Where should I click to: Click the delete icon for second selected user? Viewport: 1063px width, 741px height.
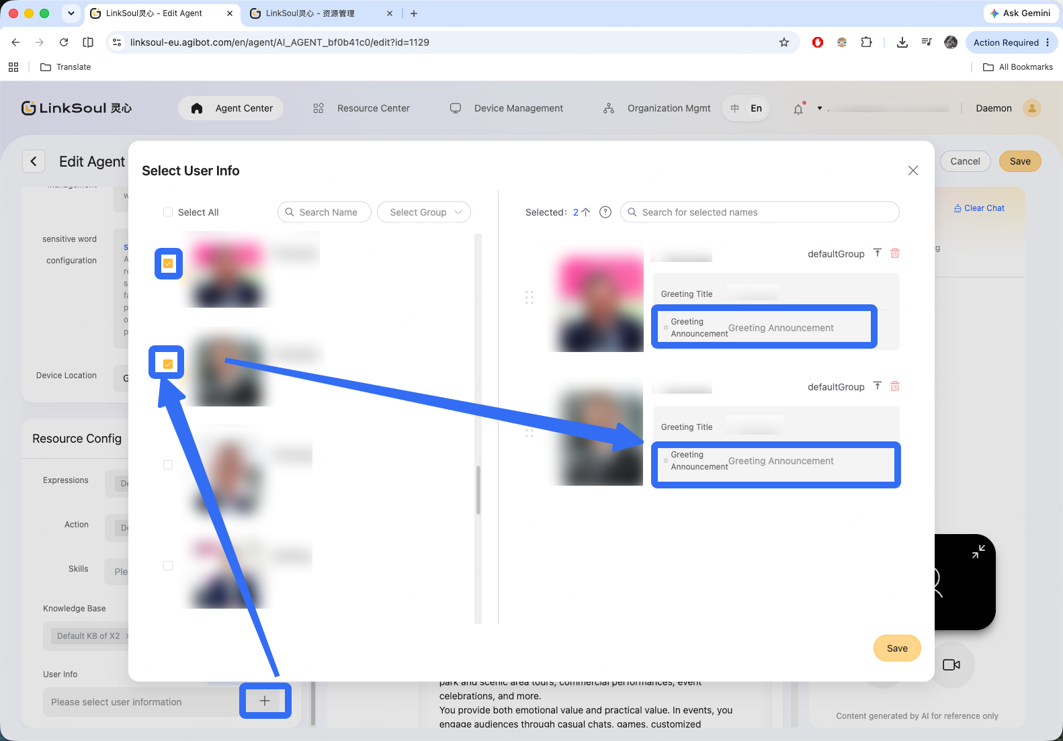[895, 386]
